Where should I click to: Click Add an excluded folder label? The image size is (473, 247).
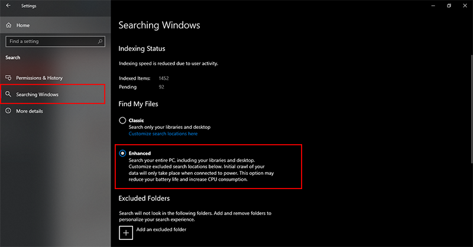click(161, 229)
